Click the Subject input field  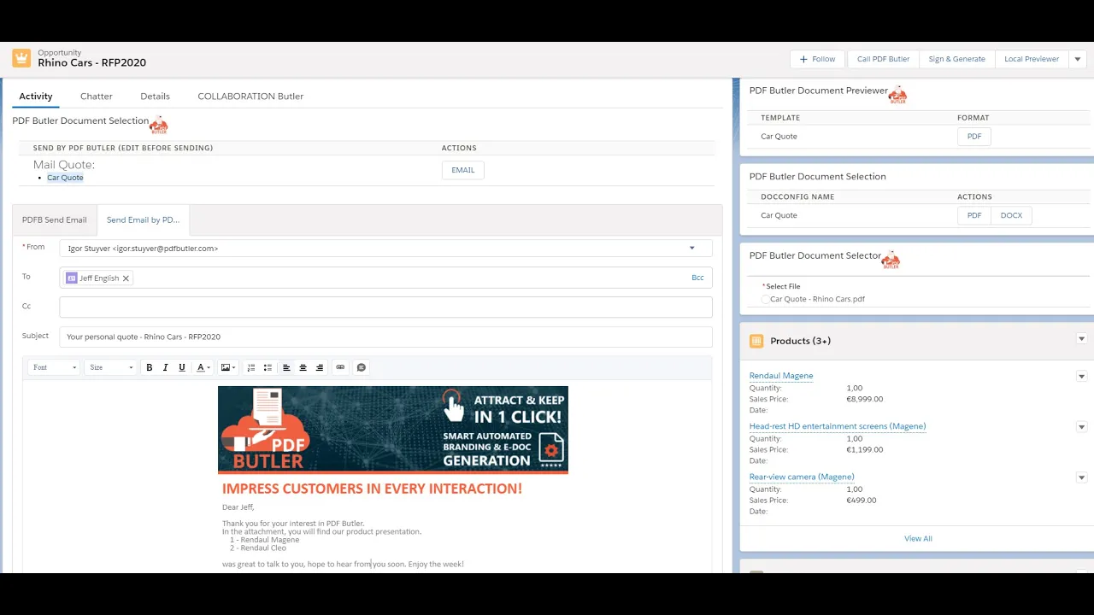pyautogui.click(x=385, y=337)
